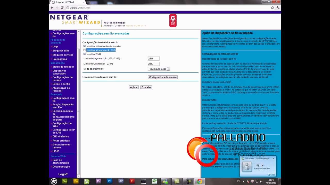
Task: Open the camcorder recorder taskbar icon
Action: pyautogui.click(x=188, y=181)
